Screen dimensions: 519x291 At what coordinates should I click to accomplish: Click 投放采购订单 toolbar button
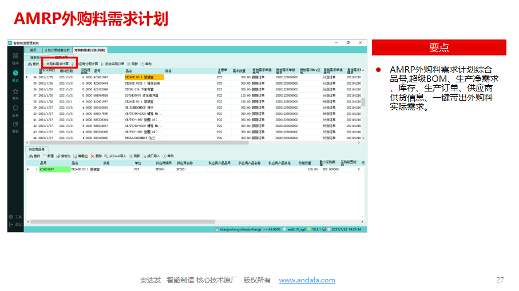113,63
